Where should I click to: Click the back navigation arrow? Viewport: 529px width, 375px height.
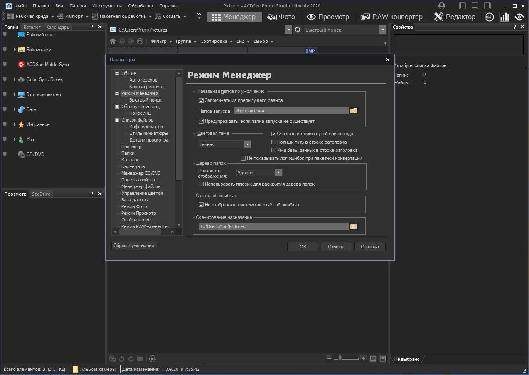(122, 41)
